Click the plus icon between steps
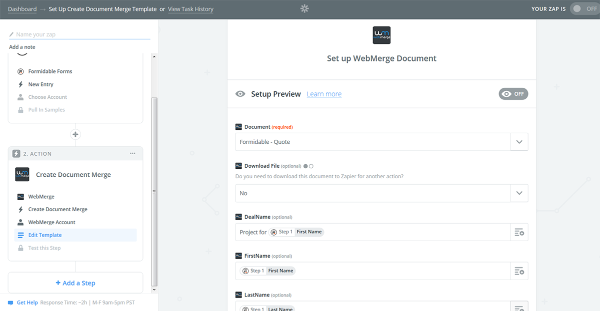 coord(75,134)
